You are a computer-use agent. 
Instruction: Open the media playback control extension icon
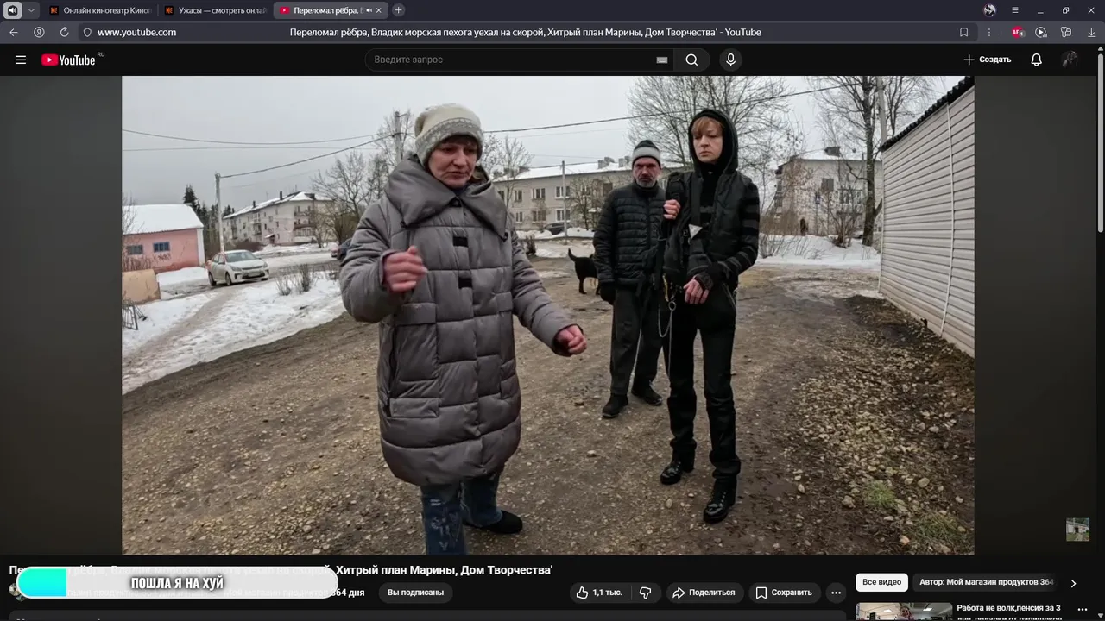(x=1041, y=32)
